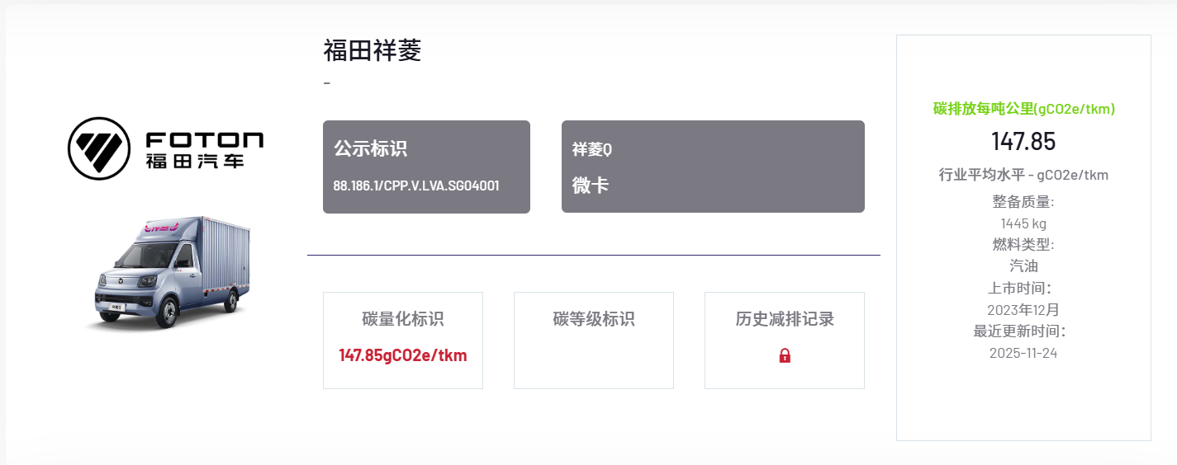The height and width of the screenshot is (465, 1177).
Task: Click the Foton circular logo emblem
Action: (98, 148)
